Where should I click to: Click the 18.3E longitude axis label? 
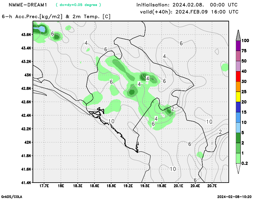78,186
